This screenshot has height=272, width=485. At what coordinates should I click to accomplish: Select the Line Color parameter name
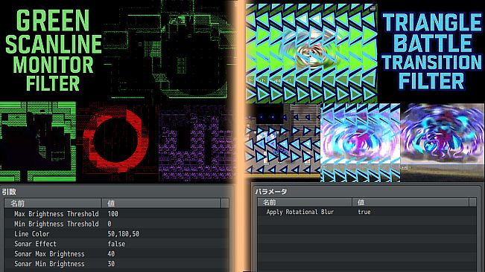pyautogui.click(x=32, y=234)
